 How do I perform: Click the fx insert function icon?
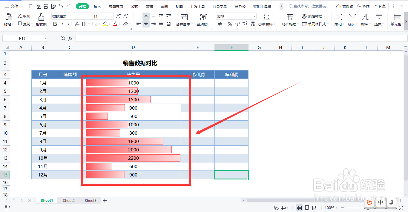(71, 38)
